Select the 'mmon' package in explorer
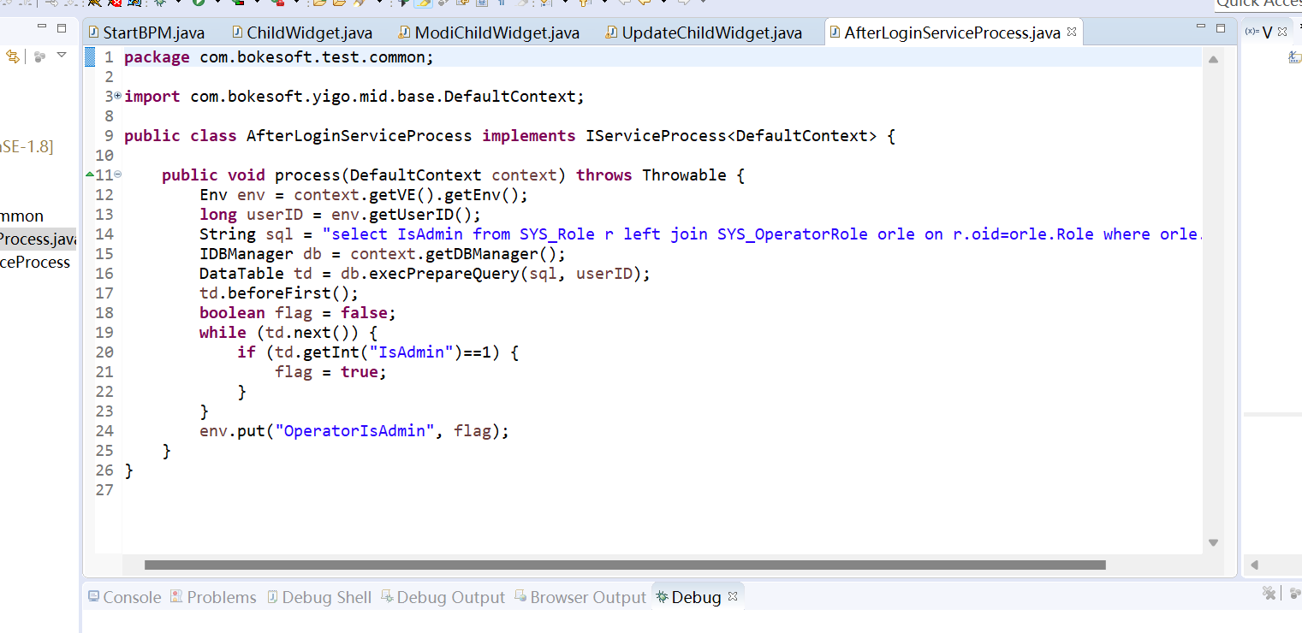 (x=21, y=216)
